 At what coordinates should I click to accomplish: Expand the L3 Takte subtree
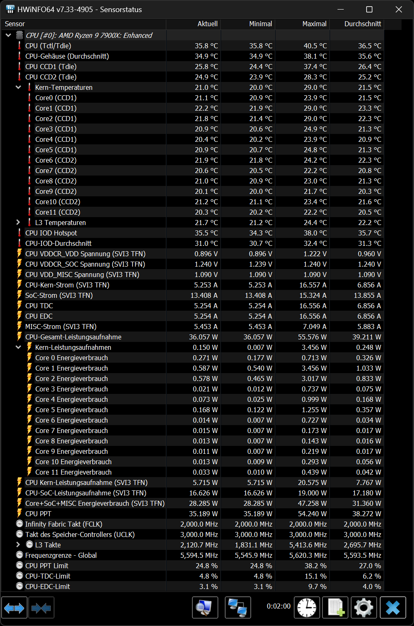click(18, 544)
